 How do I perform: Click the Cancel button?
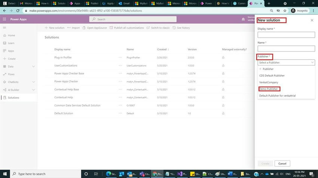coord(282,163)
